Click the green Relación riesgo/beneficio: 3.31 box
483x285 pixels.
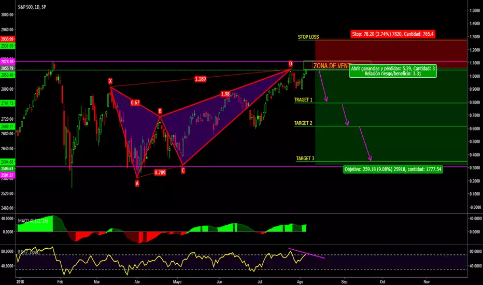click(x=393, y=71)
